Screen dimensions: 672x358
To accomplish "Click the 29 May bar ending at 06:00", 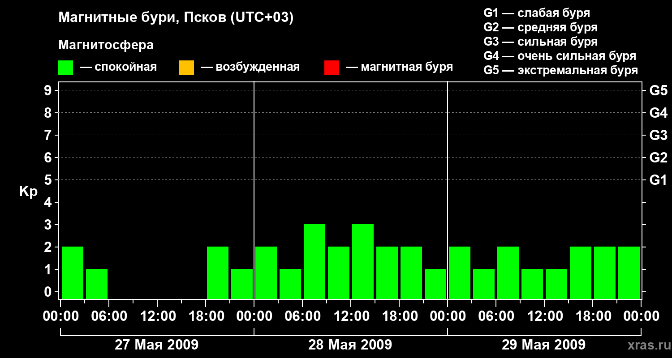I will tap(484, 284).
